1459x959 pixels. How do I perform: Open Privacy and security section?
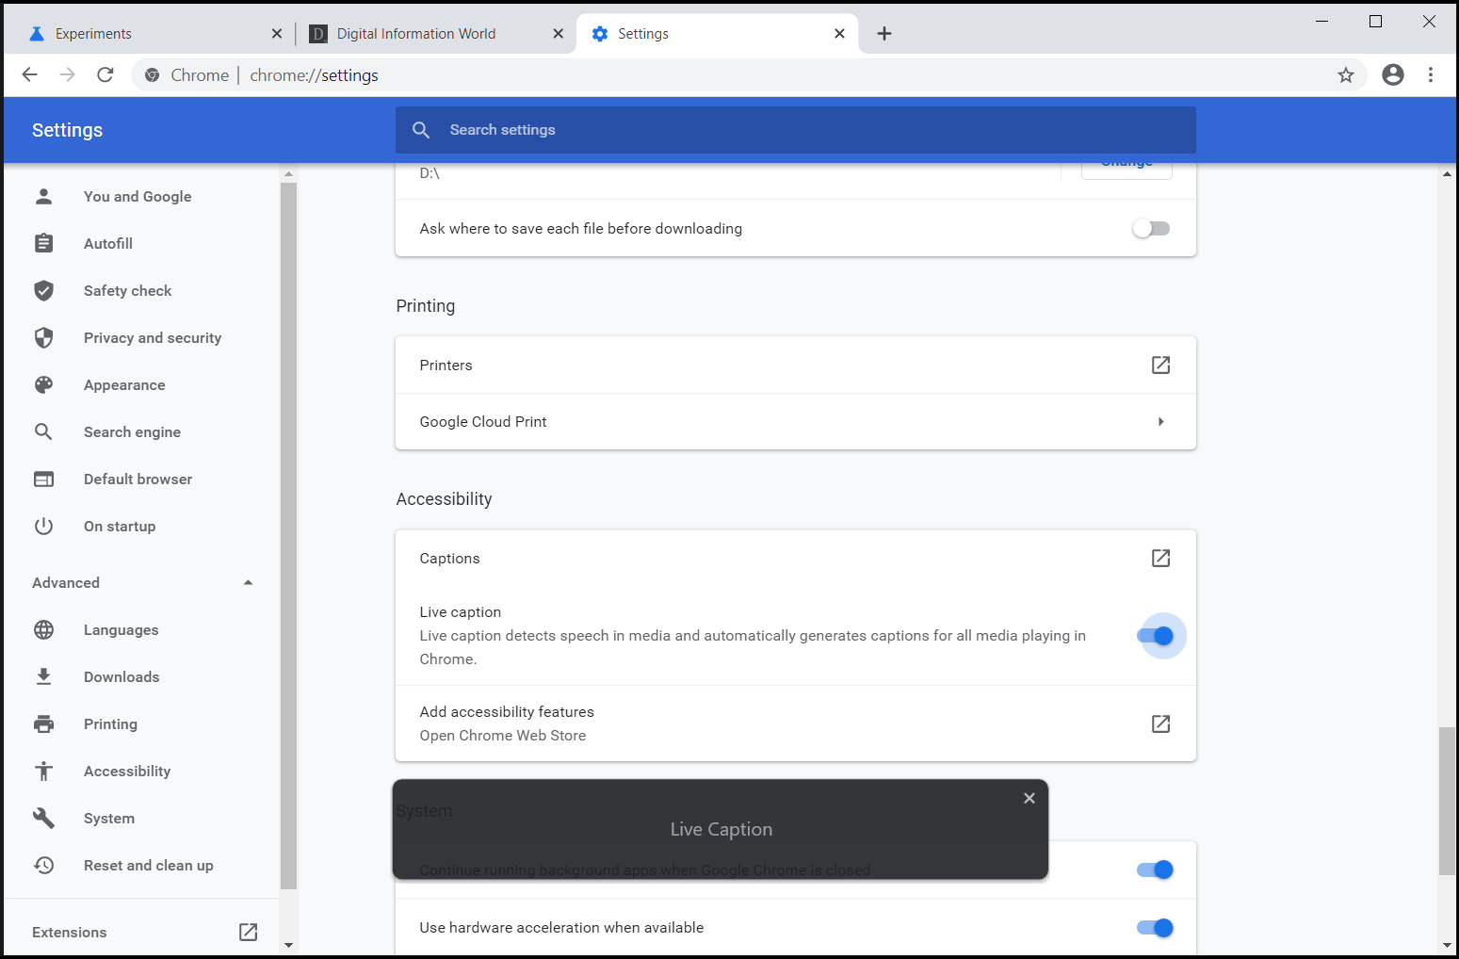tap(153, 337)
